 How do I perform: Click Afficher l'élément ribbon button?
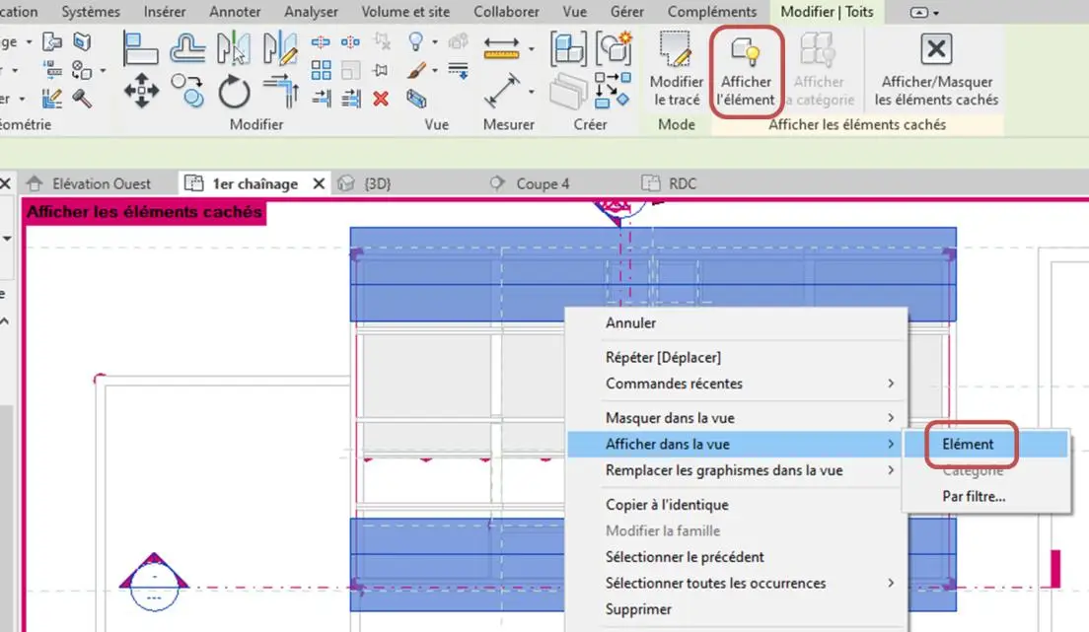(746, 70)
